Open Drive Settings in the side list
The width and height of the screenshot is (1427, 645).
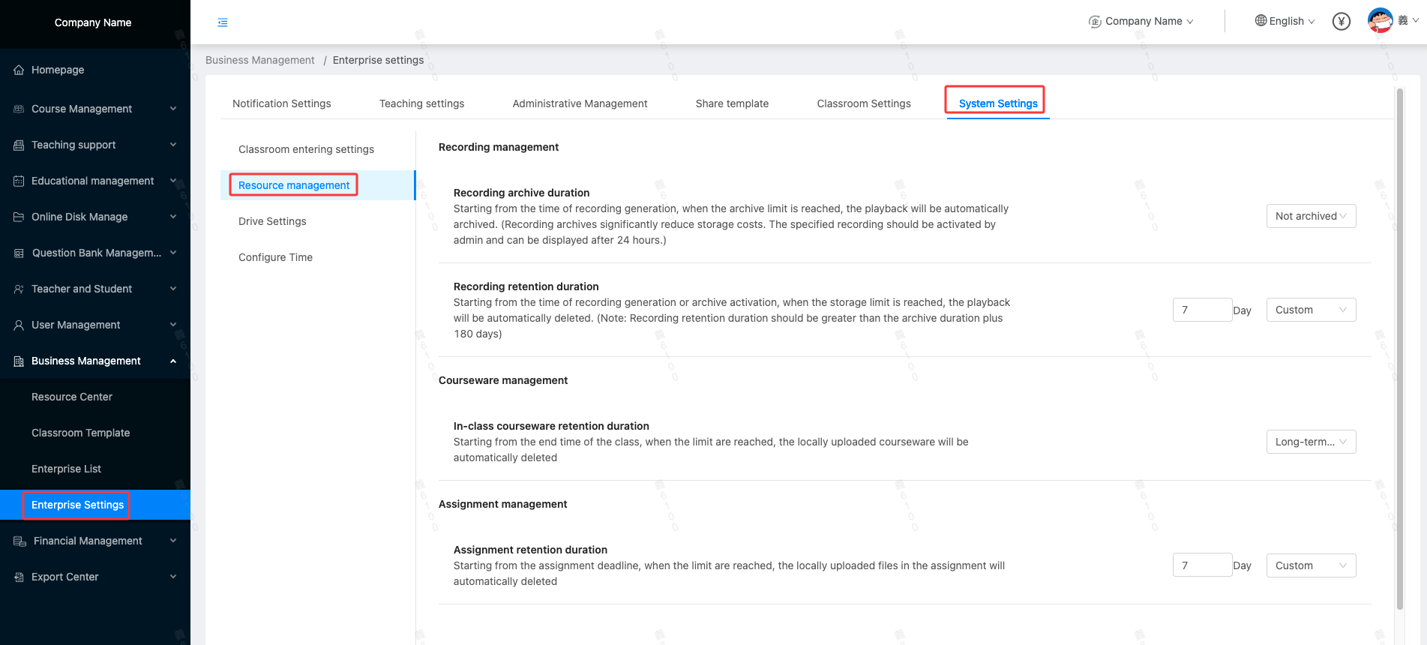coord(272,222)
